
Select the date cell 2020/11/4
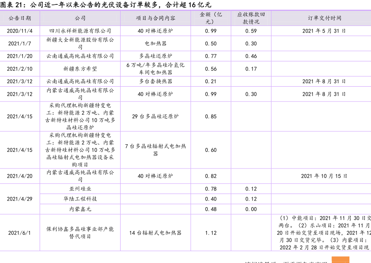(x=20, y=31)
